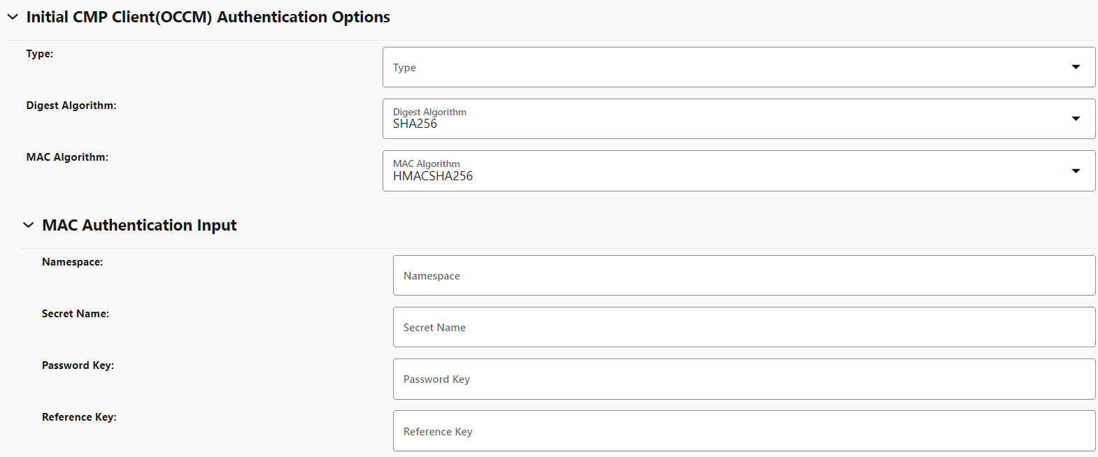
Task: Collapse the MAC Authentication Input section chevron
Action: tap(28, 225)
